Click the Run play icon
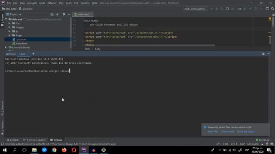The image size is (275, 154). coord(211,9)
